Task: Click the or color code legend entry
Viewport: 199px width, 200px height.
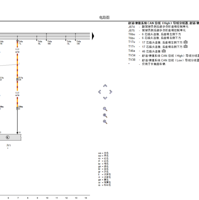Action: pos(104,183)
